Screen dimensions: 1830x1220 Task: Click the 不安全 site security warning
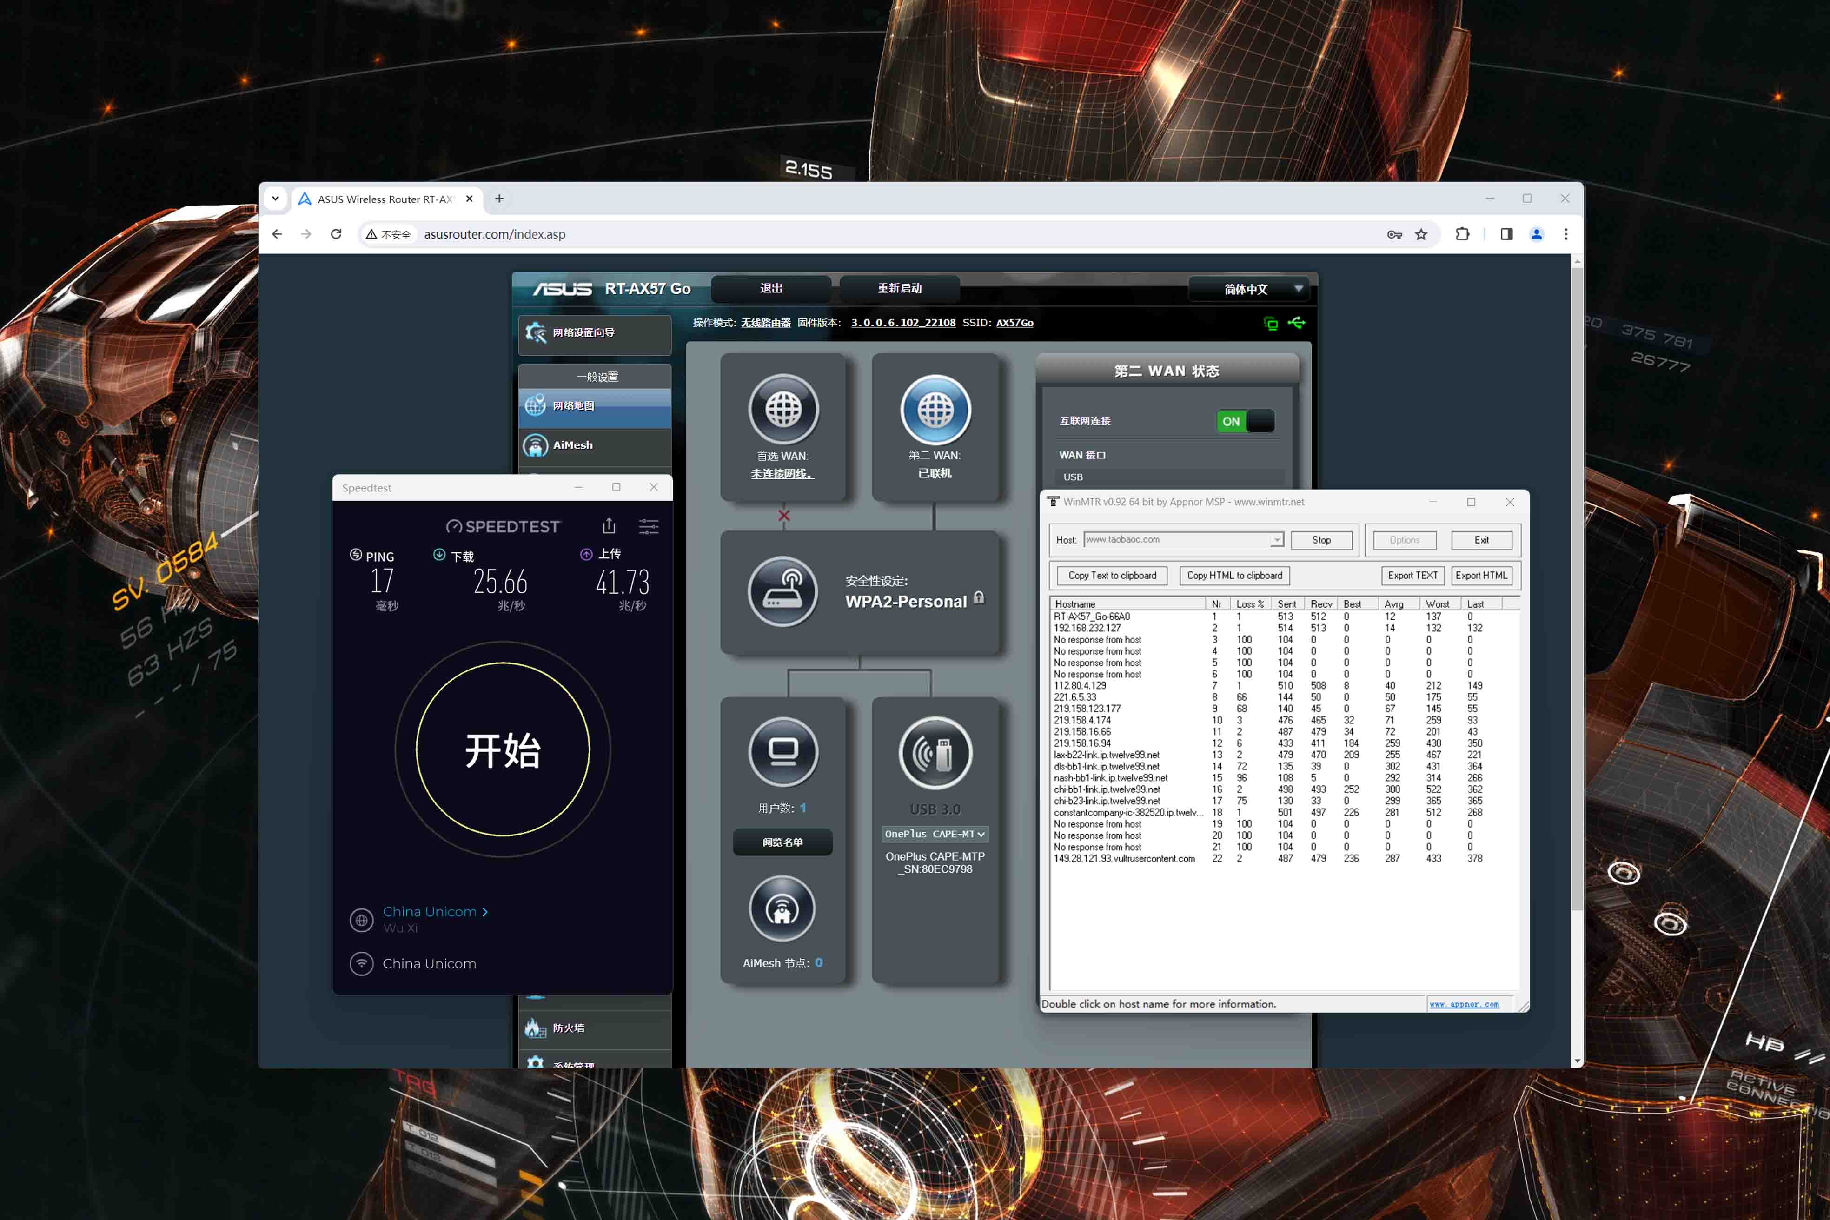coord(388,234)
